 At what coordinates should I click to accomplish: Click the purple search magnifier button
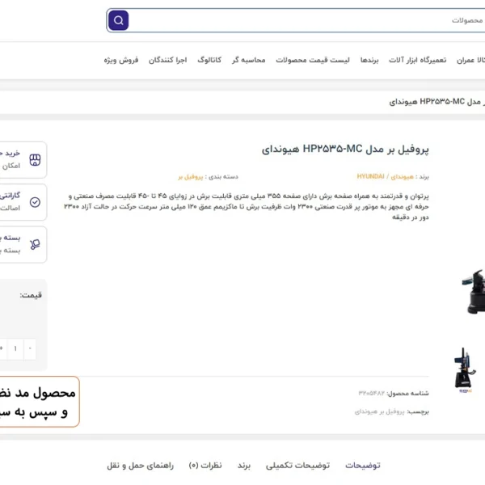119,20
